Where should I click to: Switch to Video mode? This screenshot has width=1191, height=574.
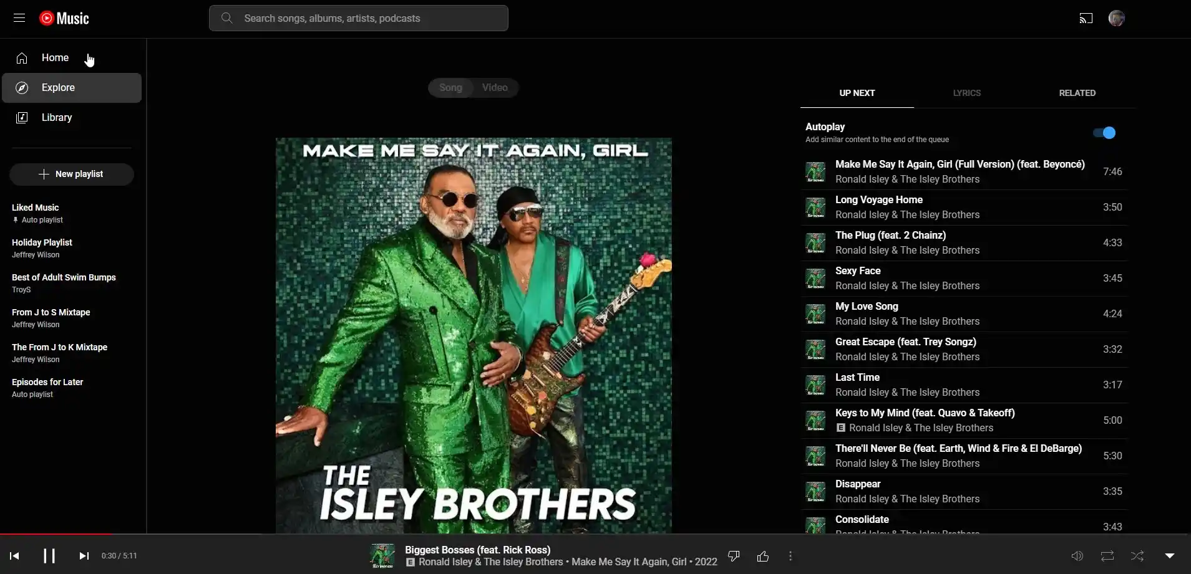[495, 88]
